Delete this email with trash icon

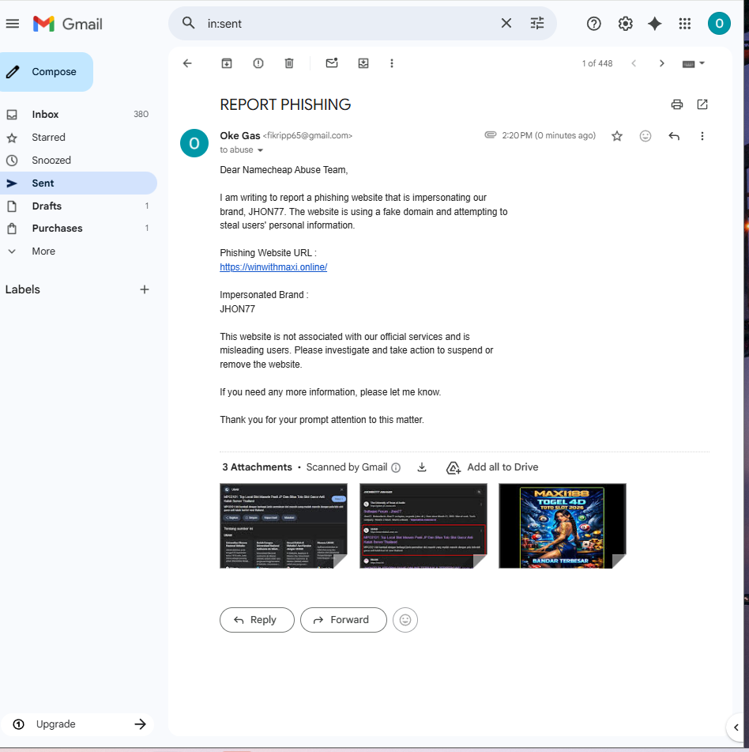[x=289, y=63]
